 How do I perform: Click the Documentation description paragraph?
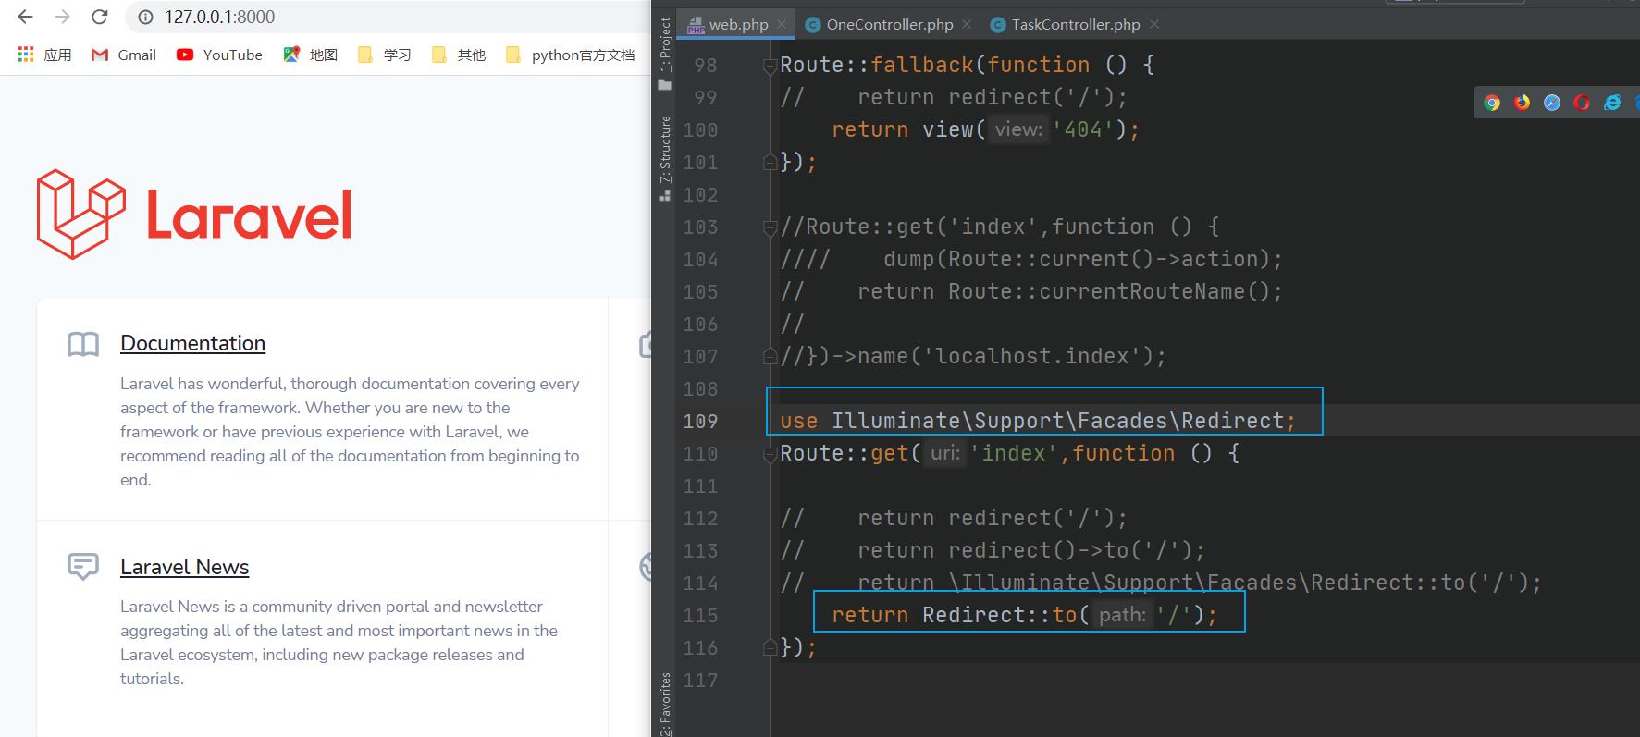coord(350,432)
